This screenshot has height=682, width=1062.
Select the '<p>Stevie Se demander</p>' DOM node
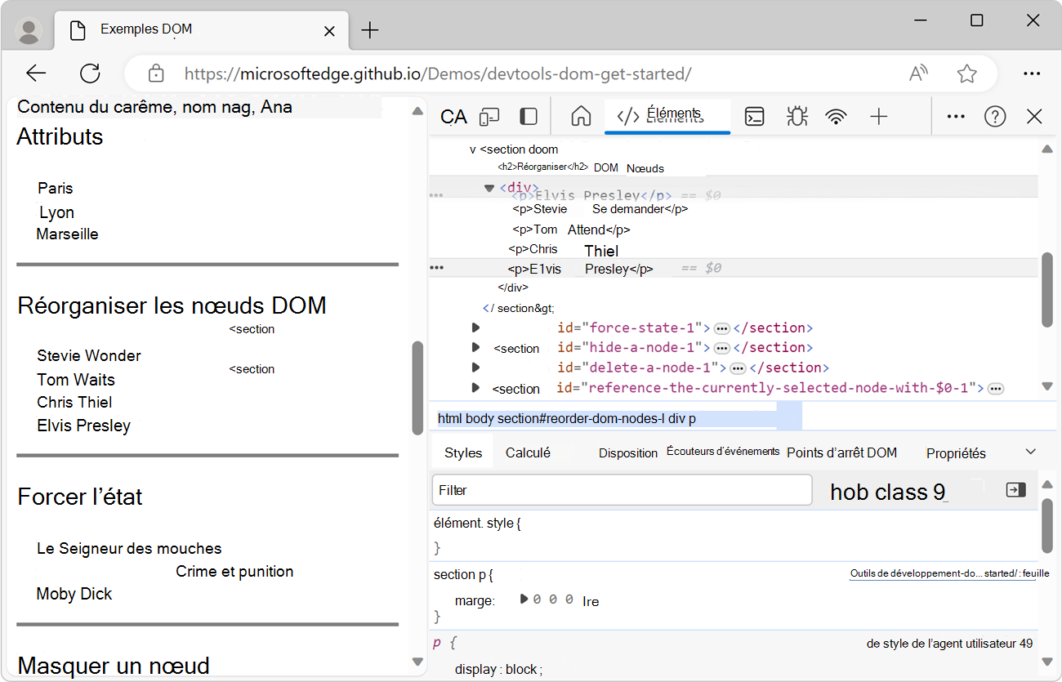coord(600,208)
